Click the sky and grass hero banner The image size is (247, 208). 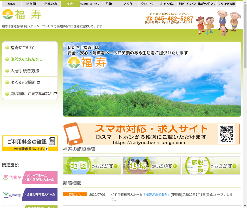152,79
